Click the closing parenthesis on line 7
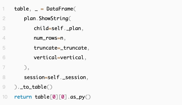The height and width of the screenshot is (105, 182). coord(25,68)
